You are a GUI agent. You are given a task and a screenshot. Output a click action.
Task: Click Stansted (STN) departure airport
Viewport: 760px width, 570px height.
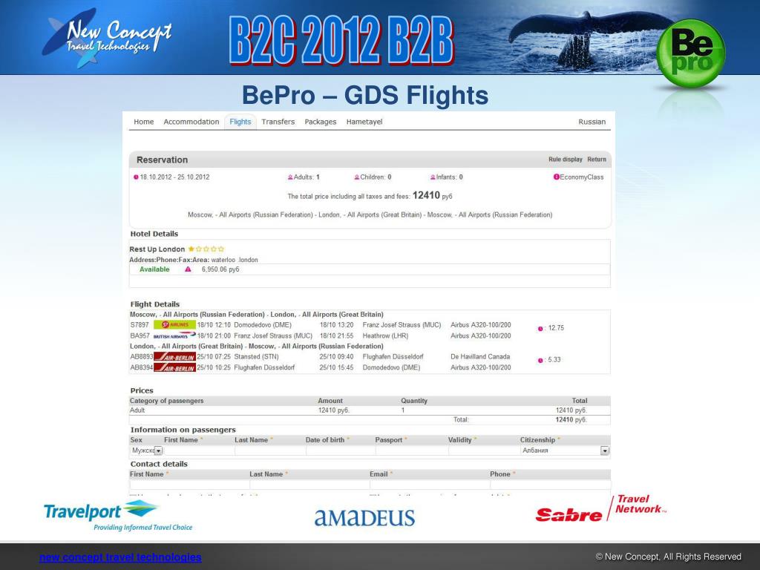click(256, 357)
